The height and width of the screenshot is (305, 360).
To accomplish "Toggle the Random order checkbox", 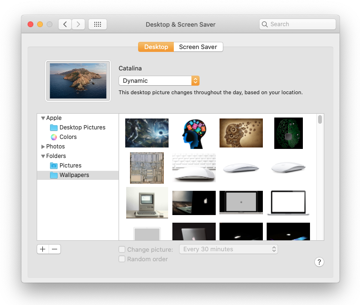I will tap(122, 259).
